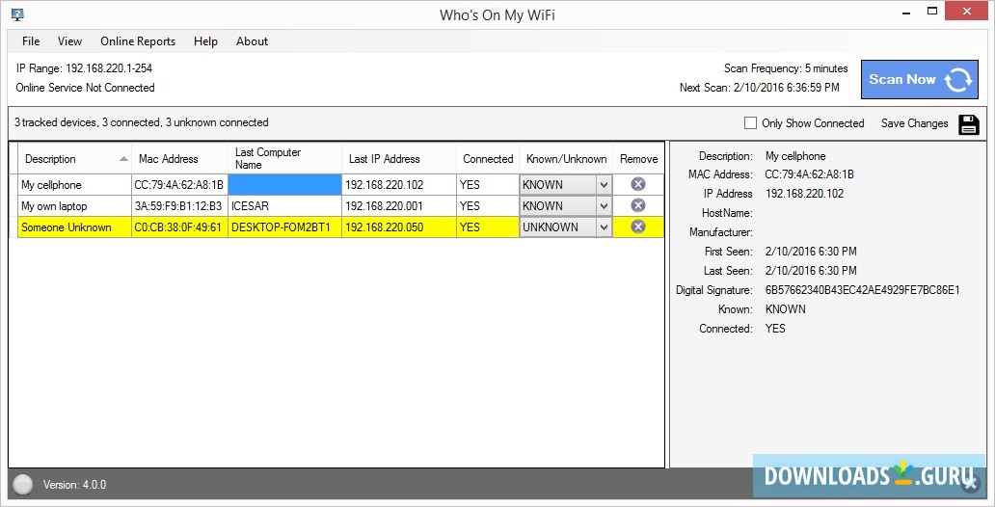The image size is (995, 507).
Task: Click the Digital Signature value in details panel
Action: [x=862, y=290]
